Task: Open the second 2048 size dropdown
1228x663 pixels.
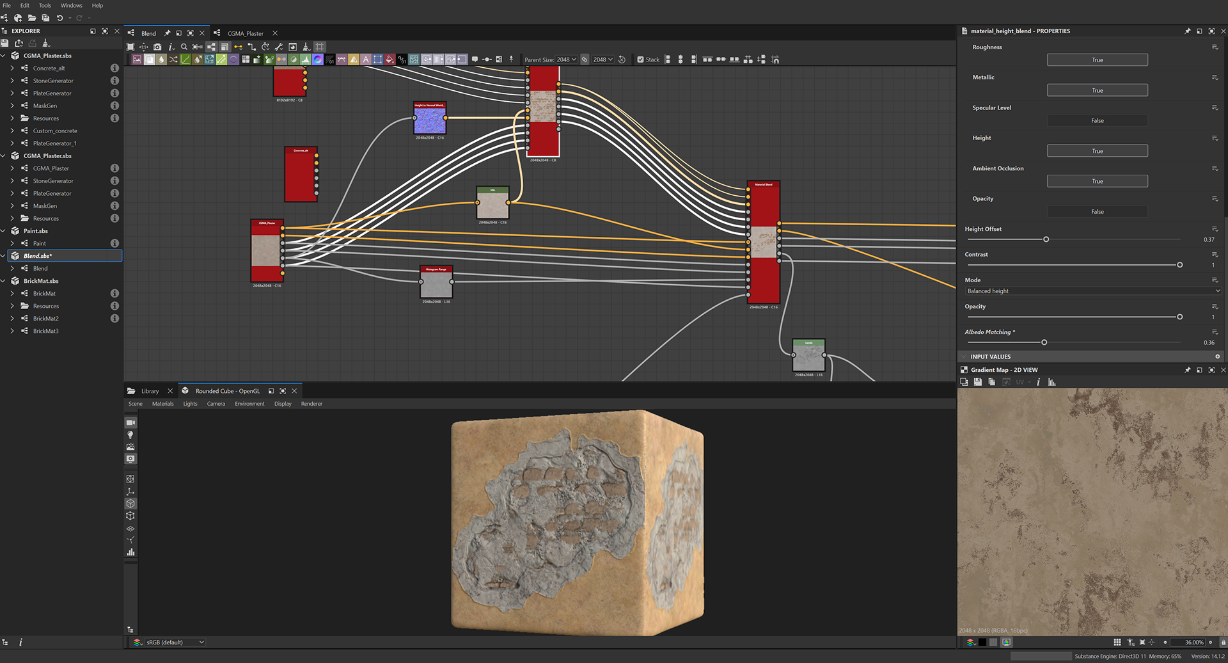Action: pyautogui.click(x=602, y=60)
